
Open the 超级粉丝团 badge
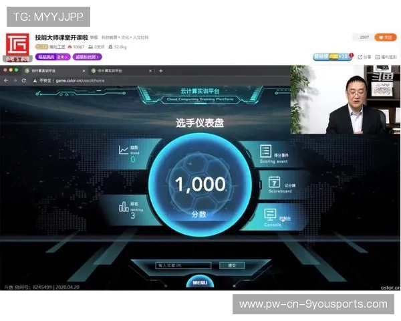point(87,57)
